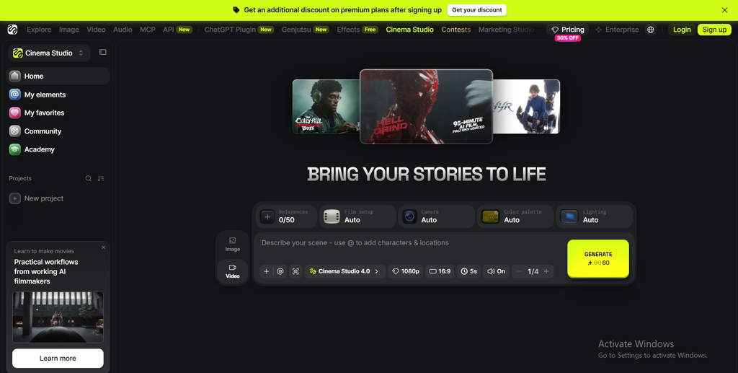Open Effects Free in the header
The image size is (738, 373).
coord(357,30)
